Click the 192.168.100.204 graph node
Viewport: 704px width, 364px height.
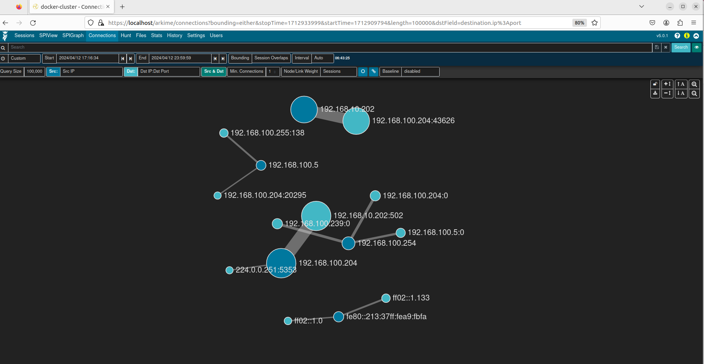point(281,263)
